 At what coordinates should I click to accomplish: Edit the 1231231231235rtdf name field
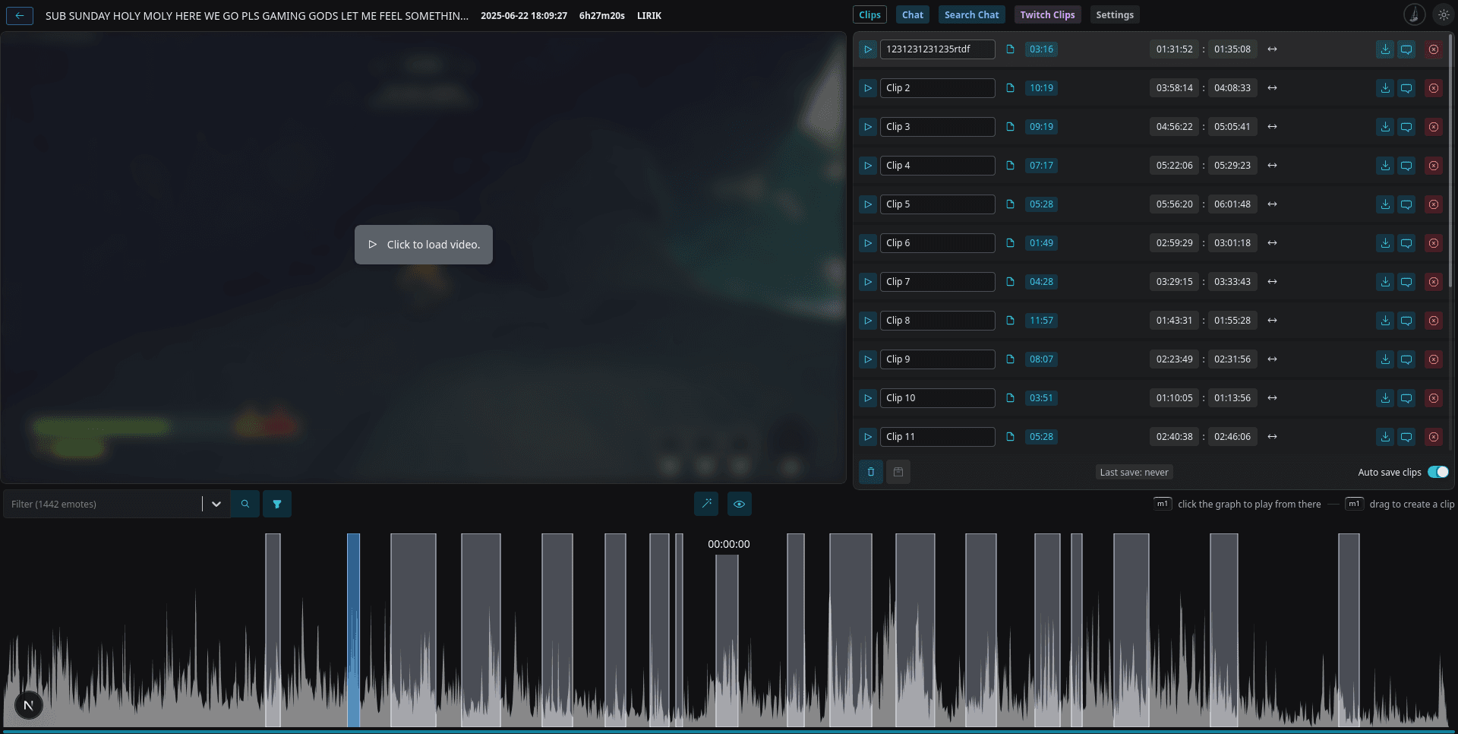pyautogui.click(x=937, y=49)
